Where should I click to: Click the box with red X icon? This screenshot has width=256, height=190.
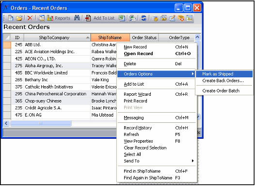coord(181,18)
